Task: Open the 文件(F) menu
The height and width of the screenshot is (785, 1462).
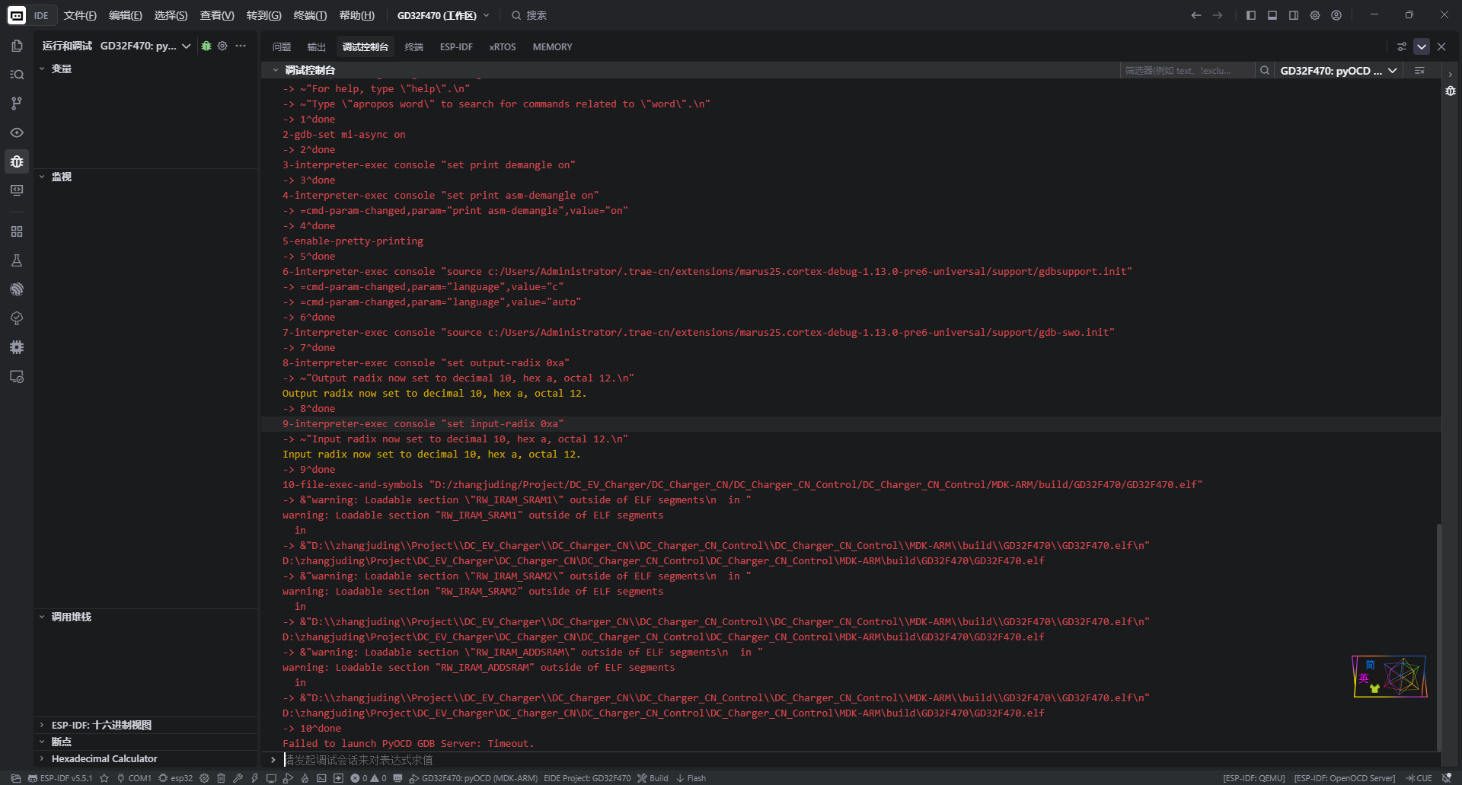Action: [x=80, y=15]
